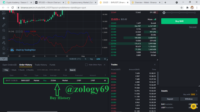The width and height of the screenshot is (200, 112).
Task: Tick the Hide Other Pairs checkbox
Action: (86, 65)
